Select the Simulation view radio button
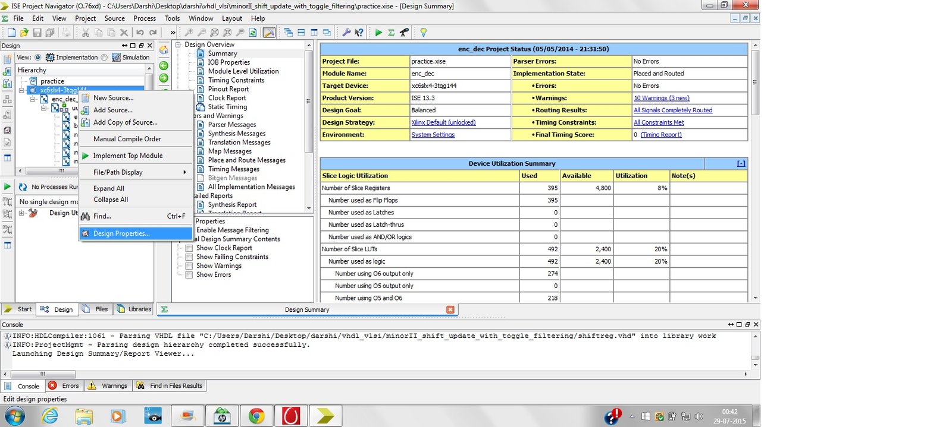This screenshot has height=427, width=952. click(105, 58)
